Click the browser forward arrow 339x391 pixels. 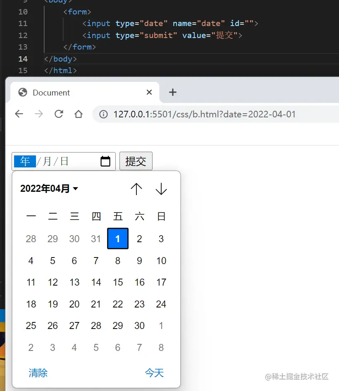[x=39, y=114]
